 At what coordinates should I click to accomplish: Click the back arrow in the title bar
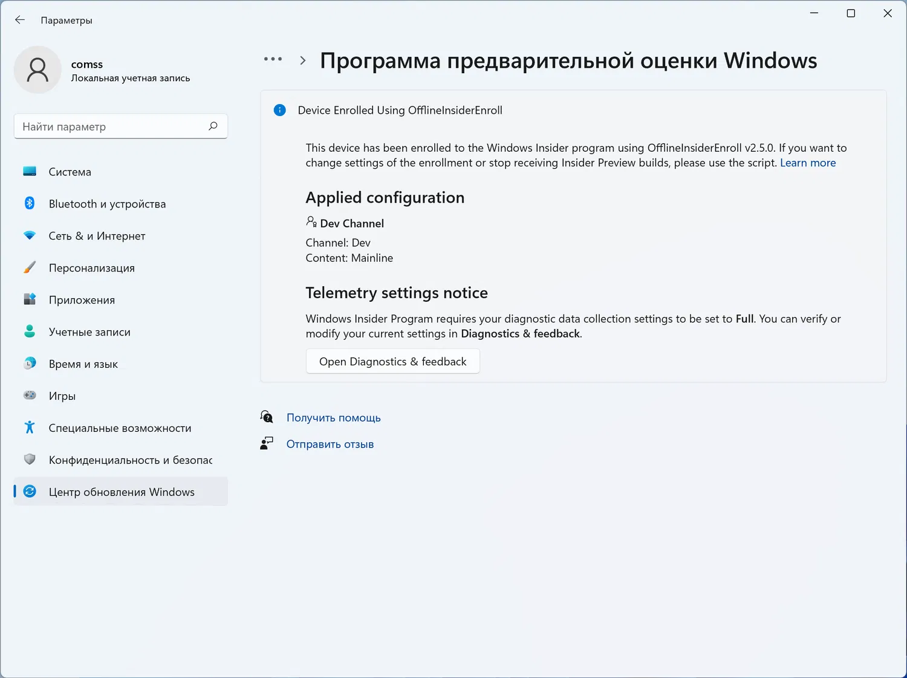(20, 20)
